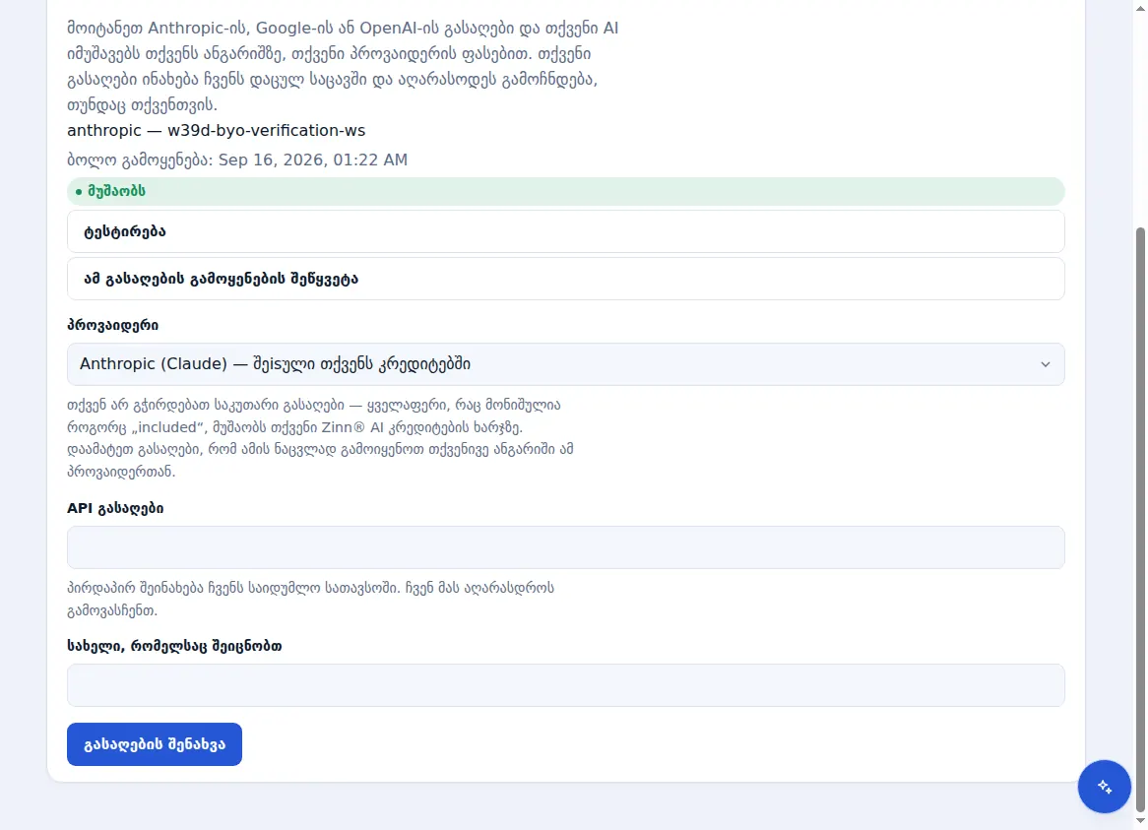Focus the API გასაღები input field
The height and width of the screenshot is (830, 1148).
coord(565,547)
